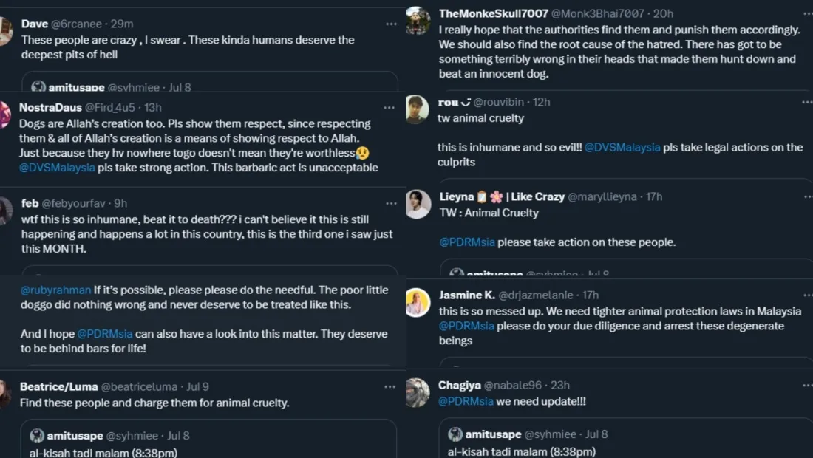Open the more options menu on feb's tweet
This screenshot has height=458, width=813.
390,203
